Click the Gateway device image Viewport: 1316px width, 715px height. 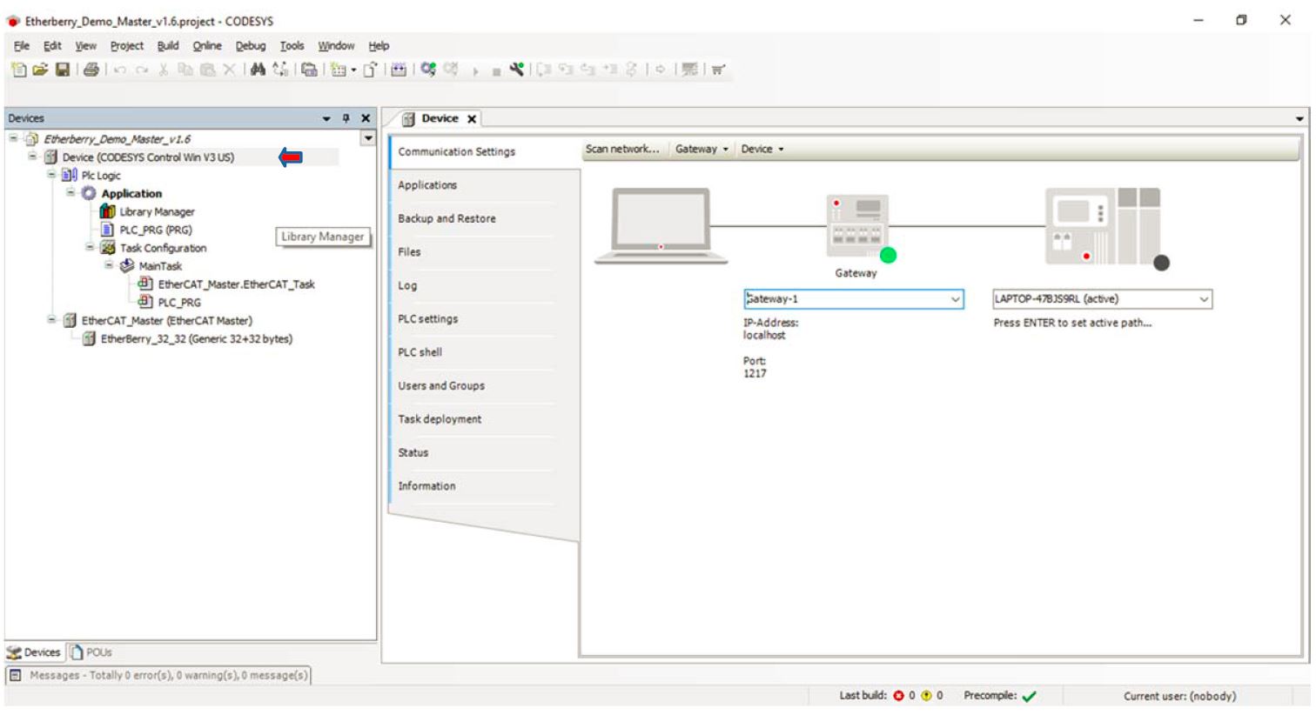pyautogui.click(x=858, y=224)
